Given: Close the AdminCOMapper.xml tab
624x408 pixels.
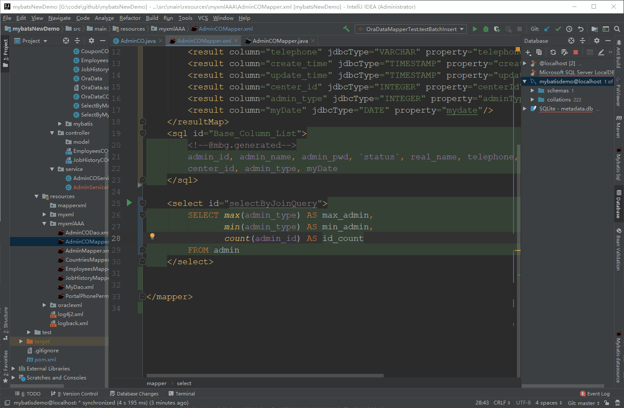Looking at the screenshot, I should click(x=236, y=41).
